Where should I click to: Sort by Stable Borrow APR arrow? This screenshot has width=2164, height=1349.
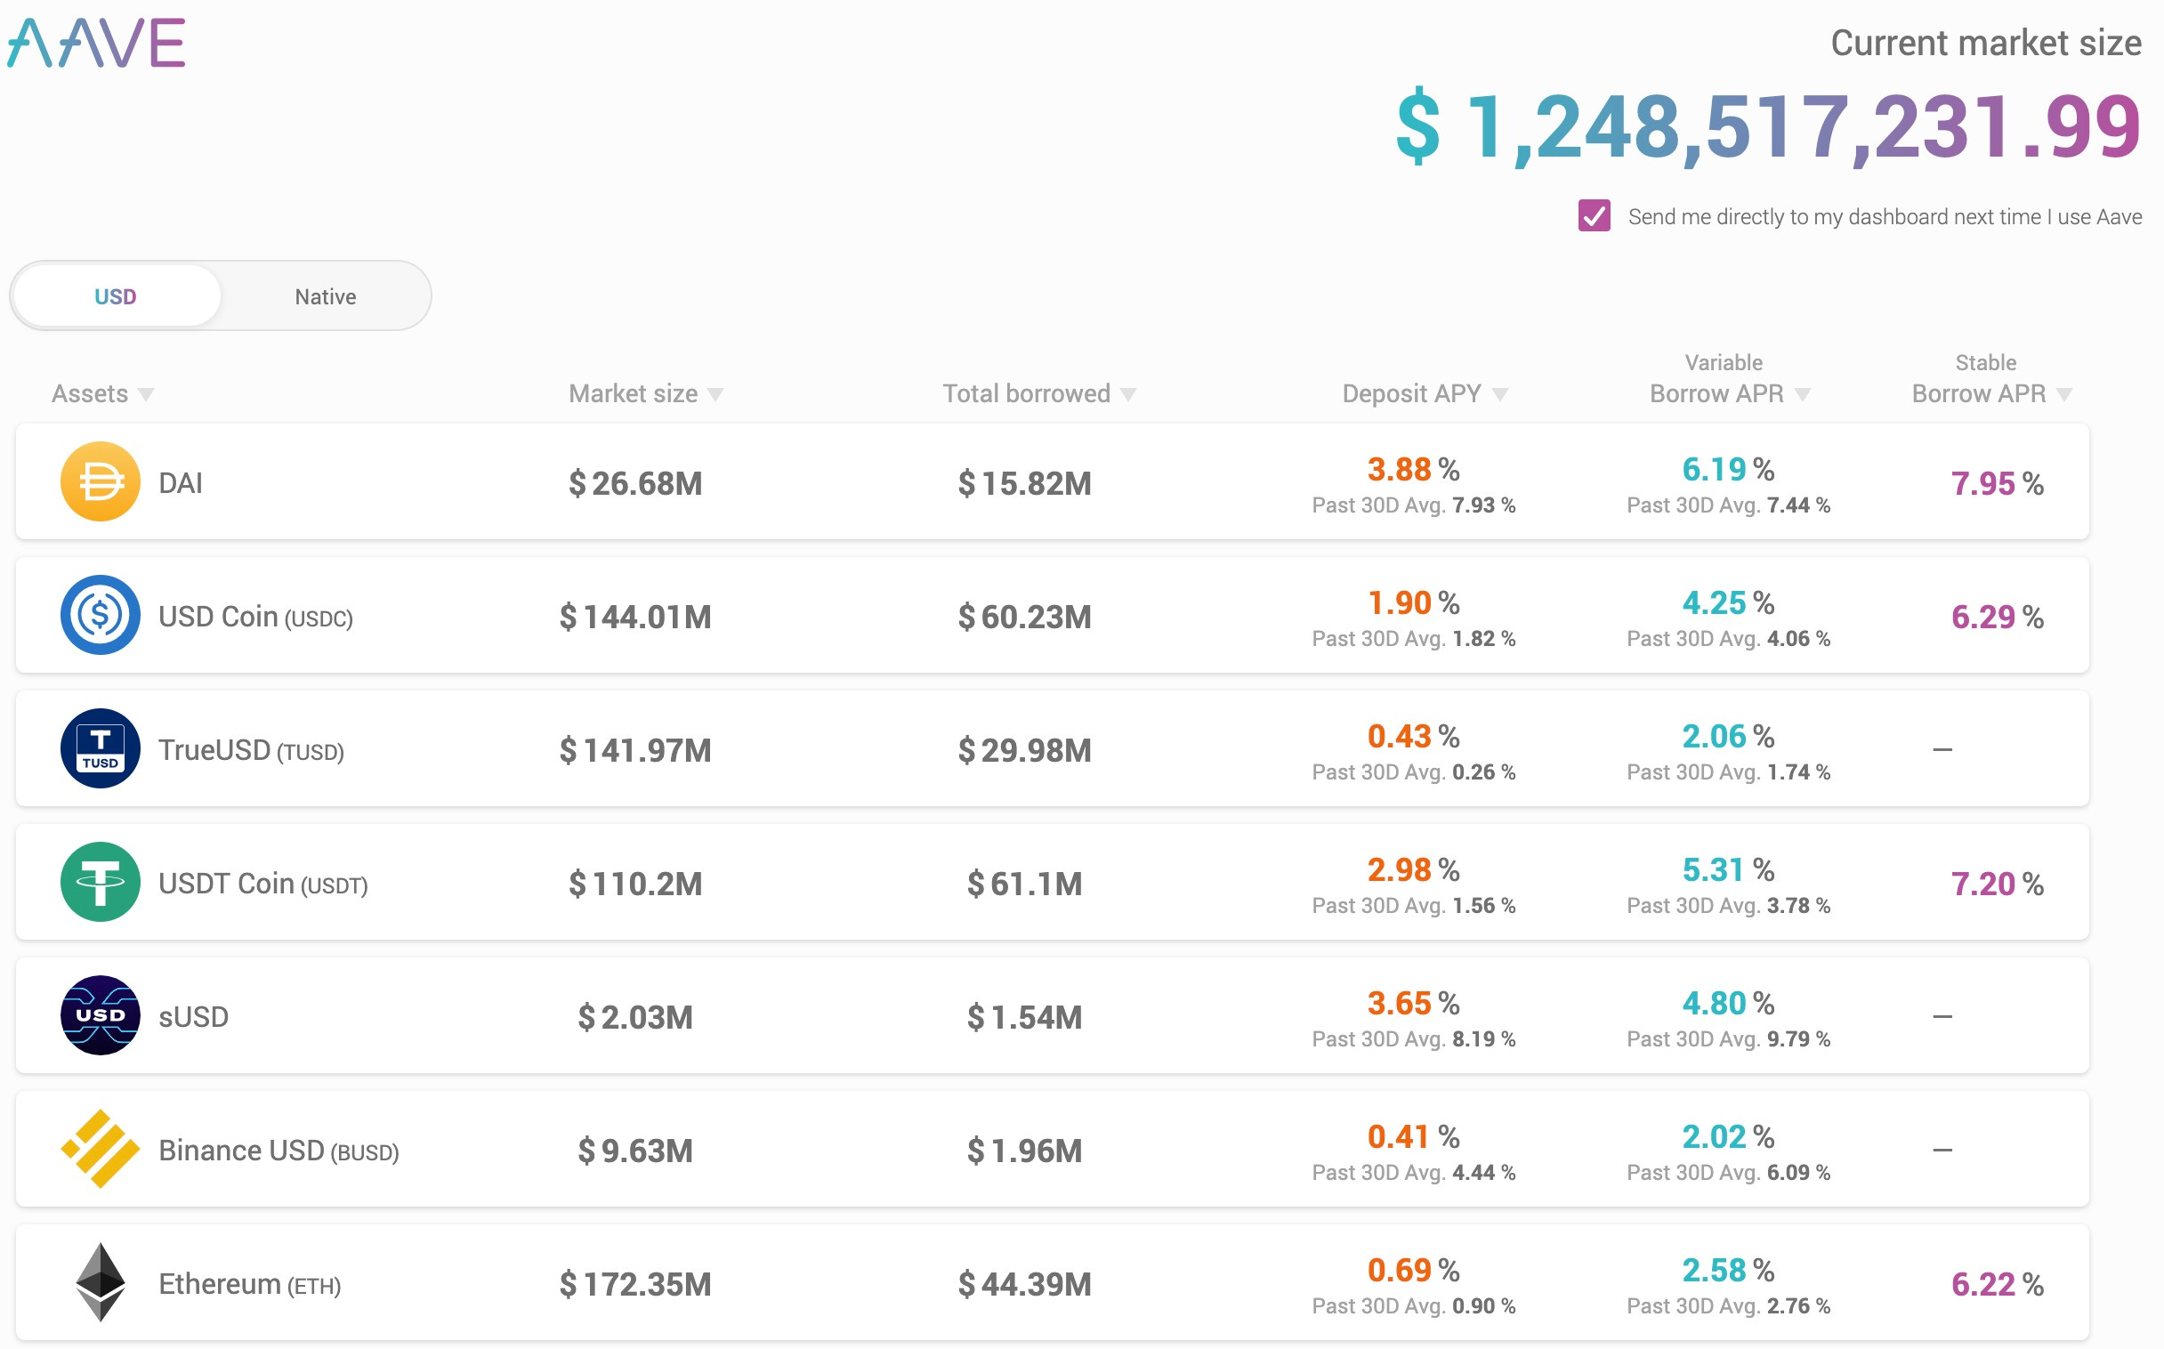click(x=2064, y=395)
